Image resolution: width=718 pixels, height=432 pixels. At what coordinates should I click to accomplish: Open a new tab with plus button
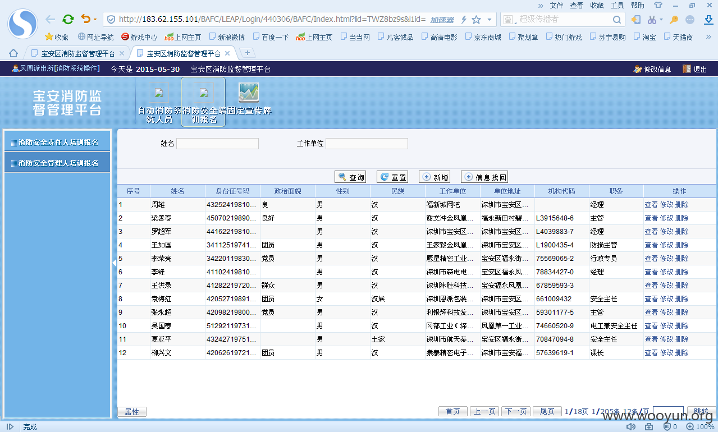pos(248,53)
